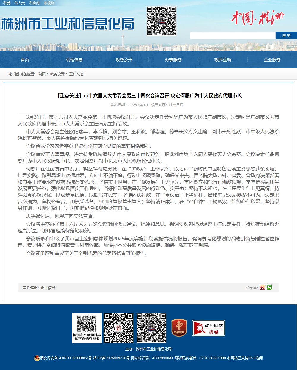
Task: Click the 株洲市工业和信息化局 site title logo
Action: (x=68, y=24)
